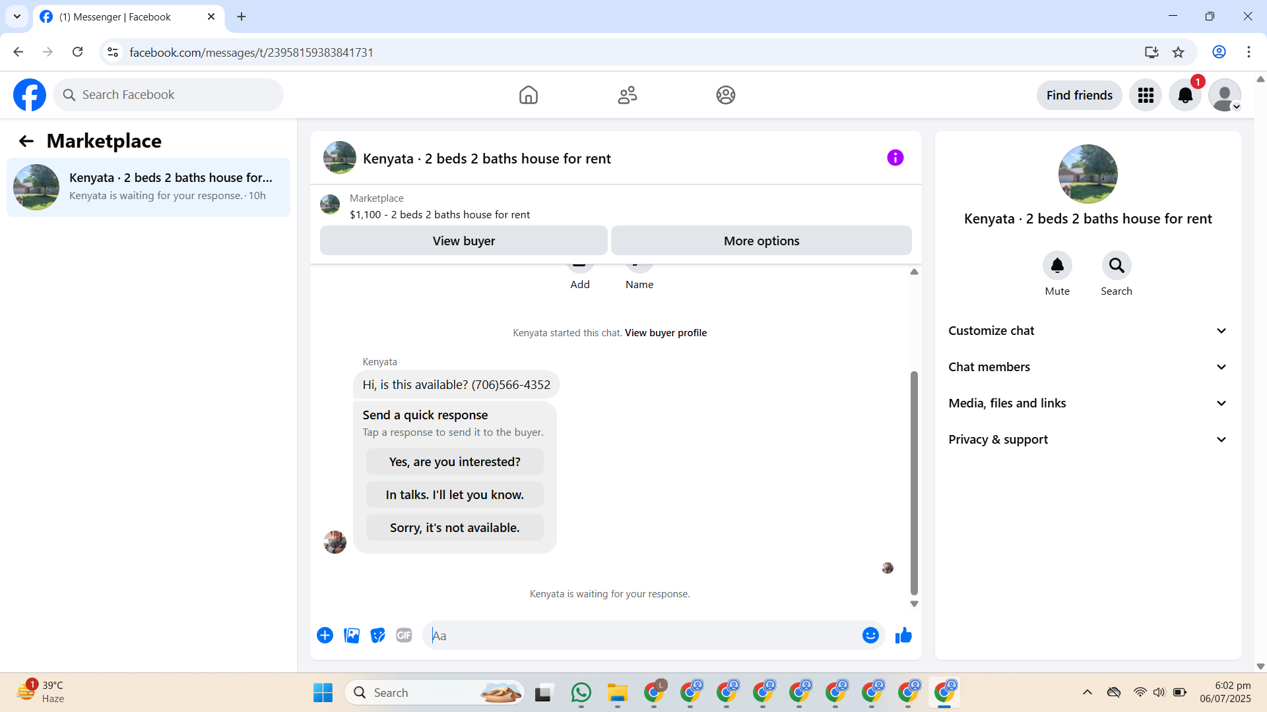Show hidden system tray icons
1267x712 pixels.
coord(1088,692)
